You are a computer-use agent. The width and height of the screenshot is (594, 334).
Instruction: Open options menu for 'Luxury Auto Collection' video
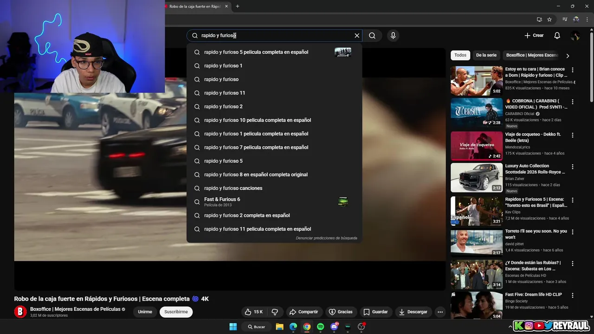[x=572, y=167]
